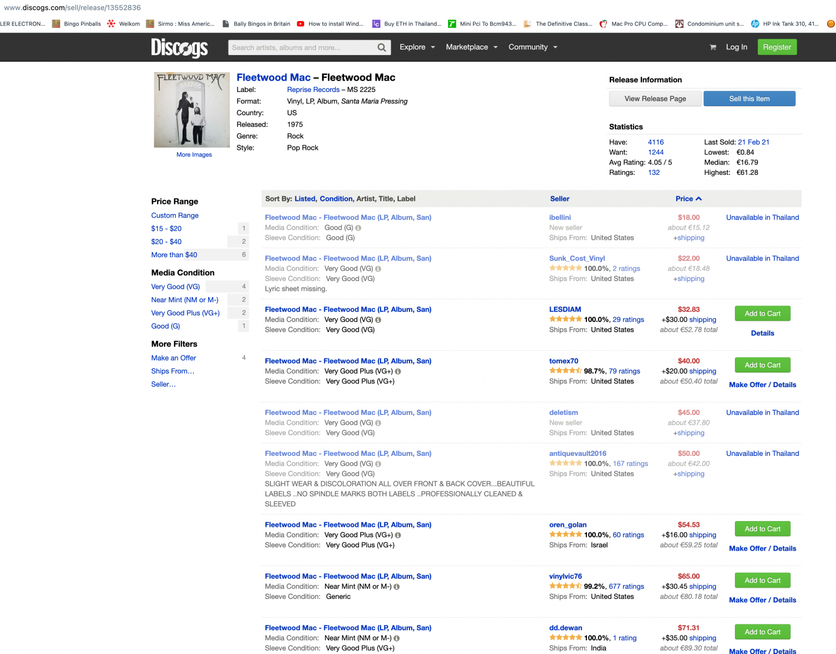Open seller ibellini profile

click(560, 217)
